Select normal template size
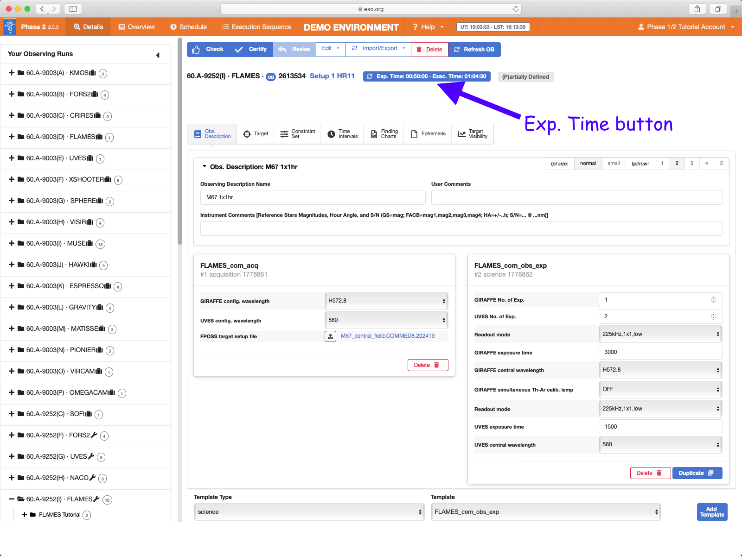 588,164
